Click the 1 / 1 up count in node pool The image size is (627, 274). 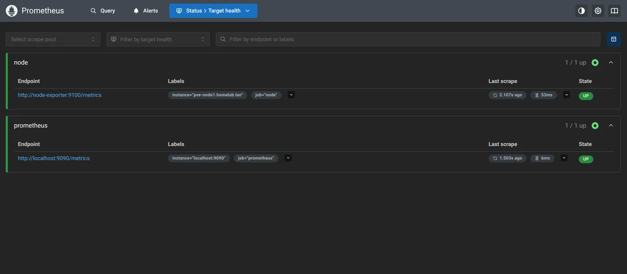click(575, 63)
